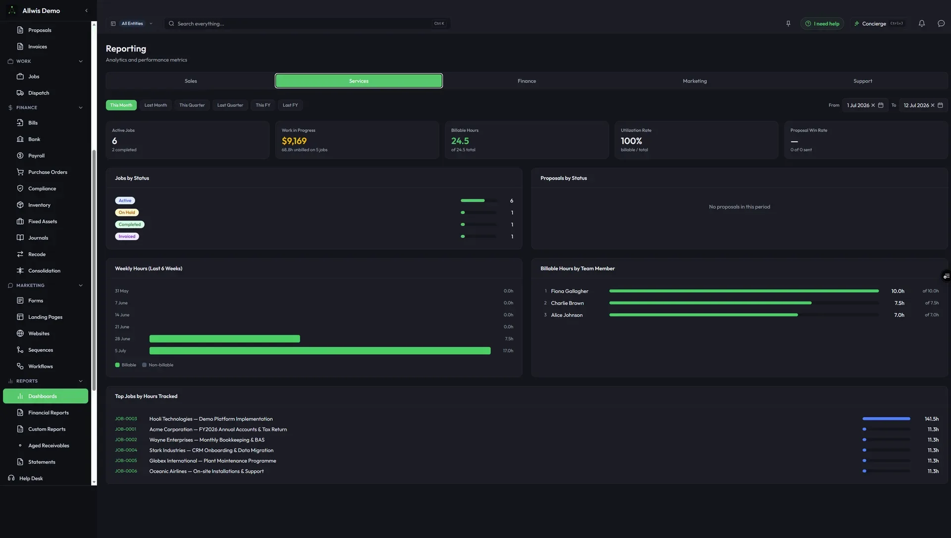The width and height of the screenshot is (951, 538).
Task: Open notifications bell icon
Action: pyautogui.click(x=922, y=23)
